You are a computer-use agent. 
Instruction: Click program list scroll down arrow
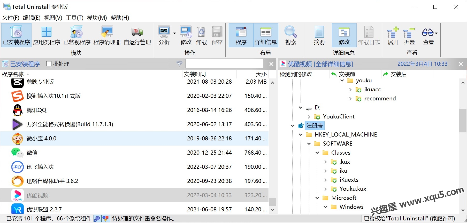(272, 210)
